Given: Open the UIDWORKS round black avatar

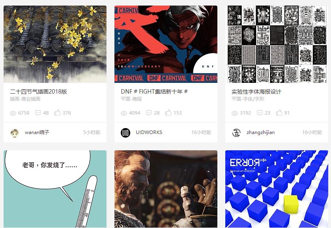Looking at the screenshot, I should coord(126,133).
